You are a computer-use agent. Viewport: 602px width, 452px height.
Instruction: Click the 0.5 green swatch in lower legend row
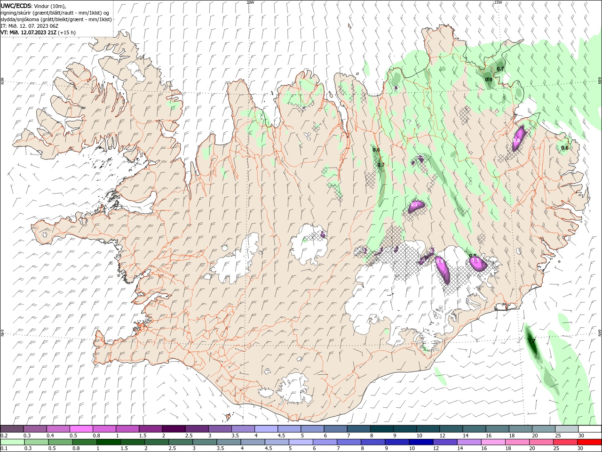pyautogui.click(x=60, y=442)
